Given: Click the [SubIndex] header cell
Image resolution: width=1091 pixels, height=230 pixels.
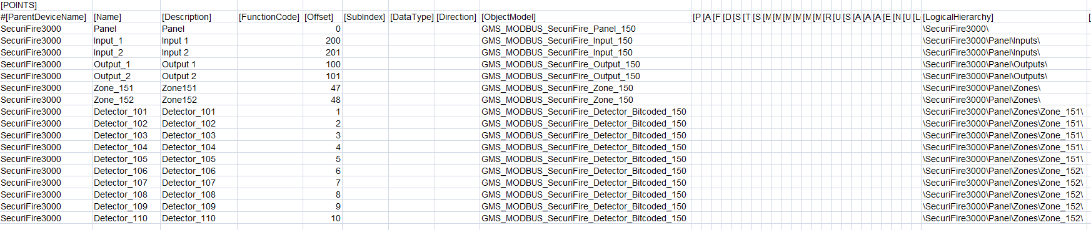Looking at the screenshot, I should pyautogui.click(x=365, y=17).
